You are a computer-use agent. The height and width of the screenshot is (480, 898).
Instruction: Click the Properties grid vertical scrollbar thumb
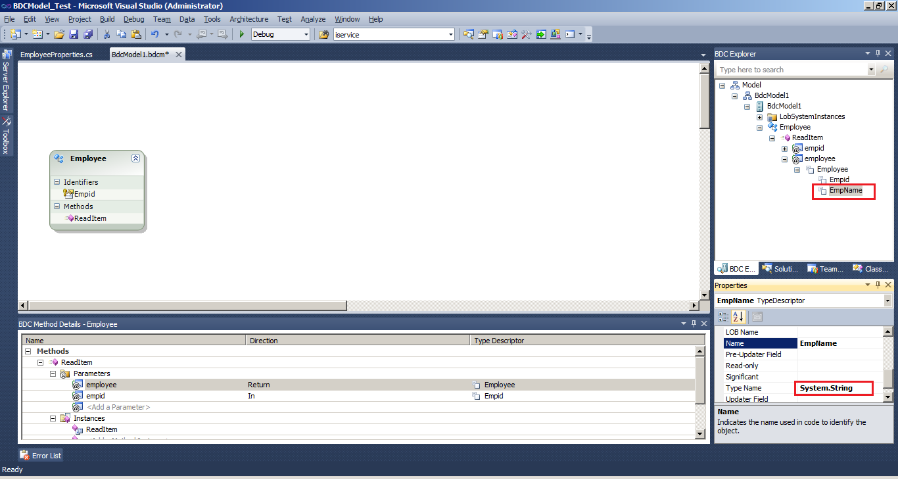888,379
